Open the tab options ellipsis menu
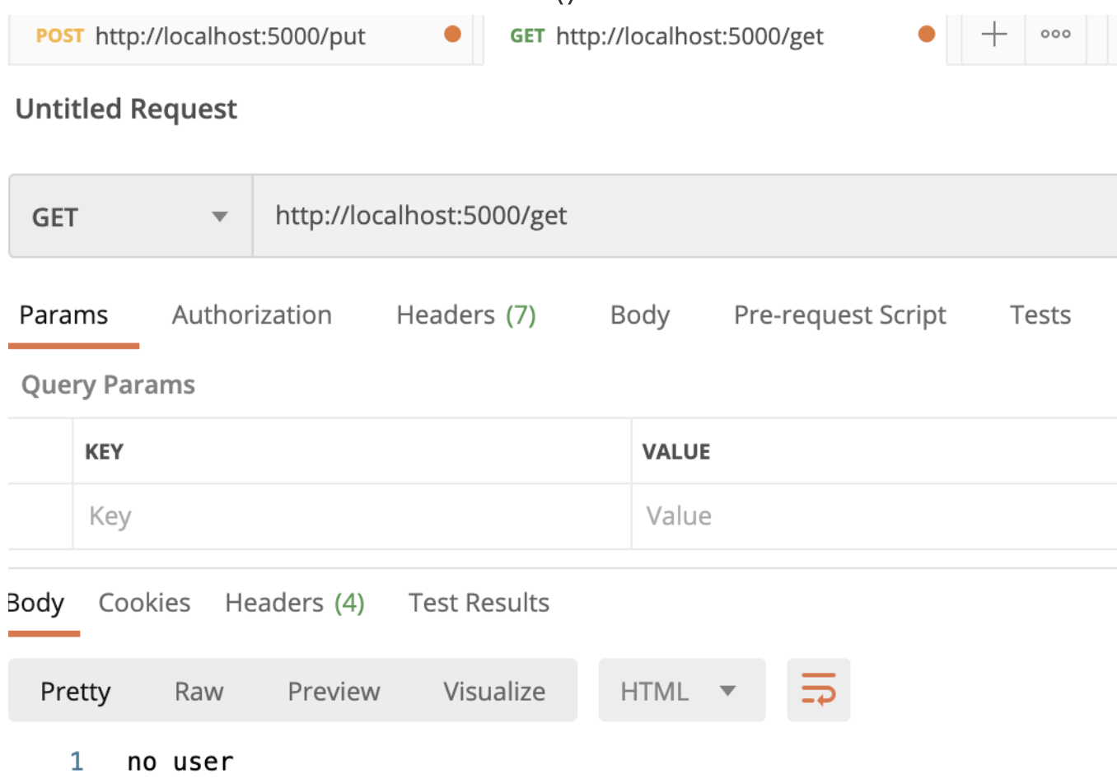The width and height of the screenshot is (1117, 779). point(1055,35)
